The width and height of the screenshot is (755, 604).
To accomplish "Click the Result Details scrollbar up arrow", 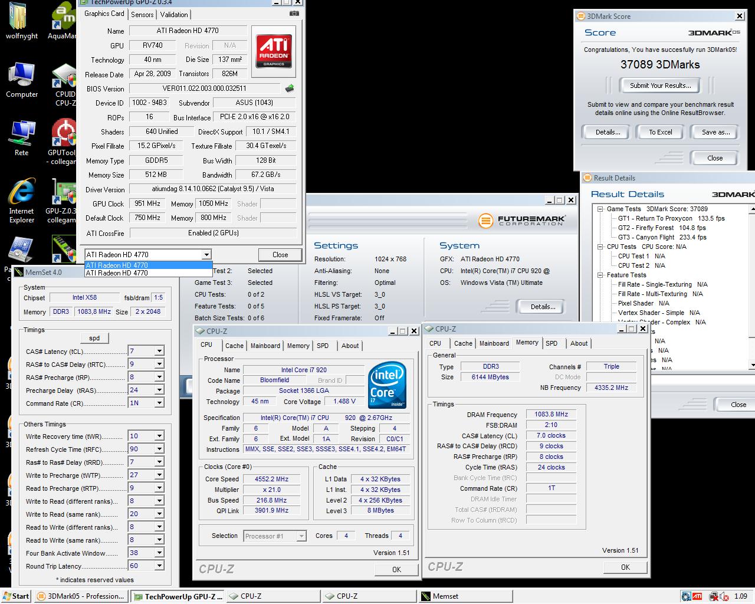I will (x=752, y=209).
